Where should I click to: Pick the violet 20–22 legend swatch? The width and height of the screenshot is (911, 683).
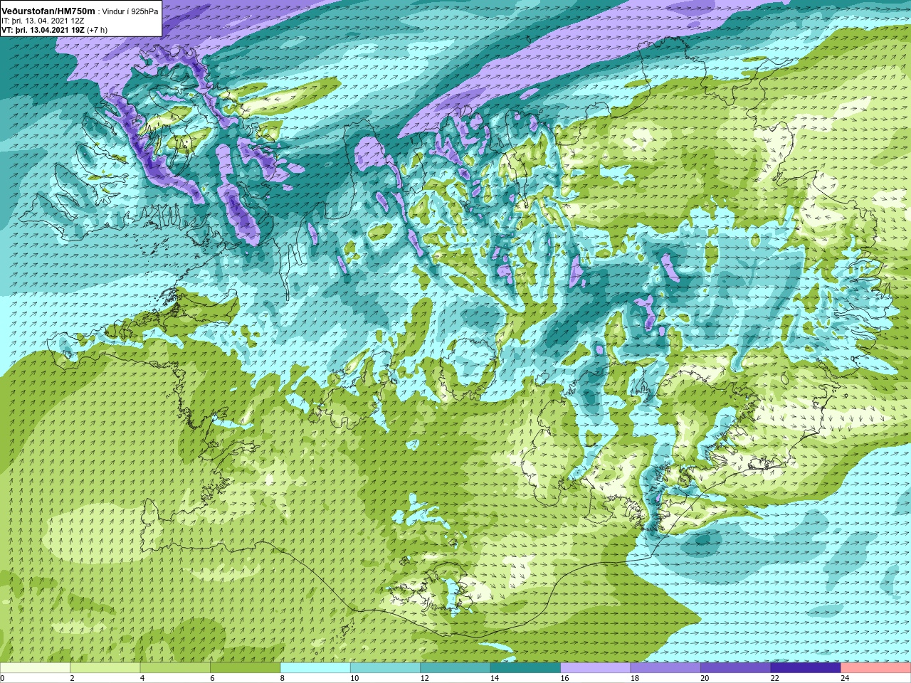(736, 668)
